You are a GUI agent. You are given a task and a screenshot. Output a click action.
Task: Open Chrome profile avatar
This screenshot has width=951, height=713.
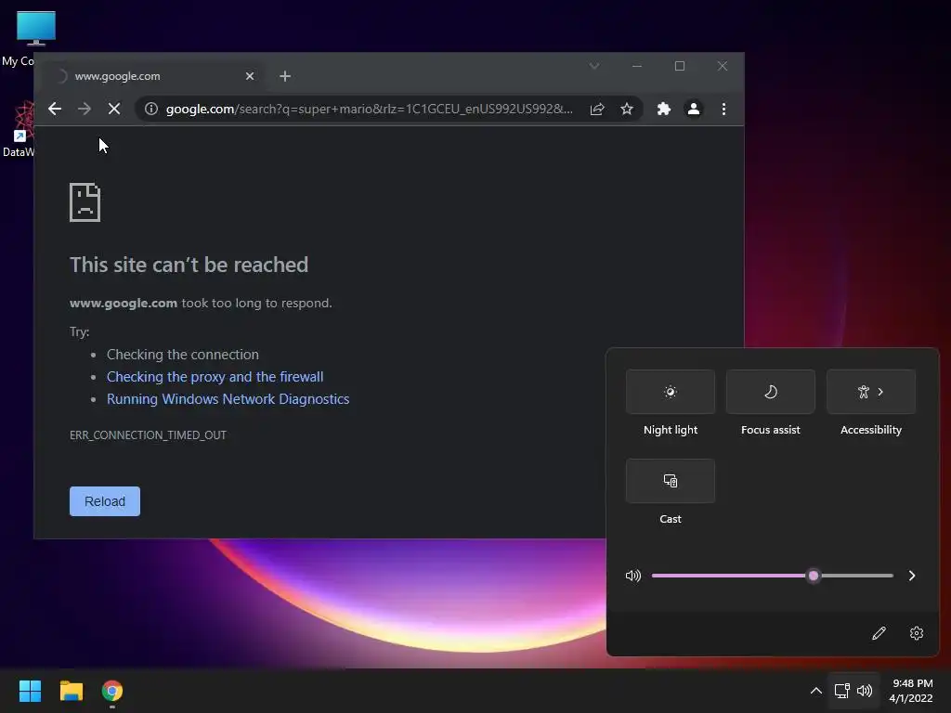coord(693,110)
